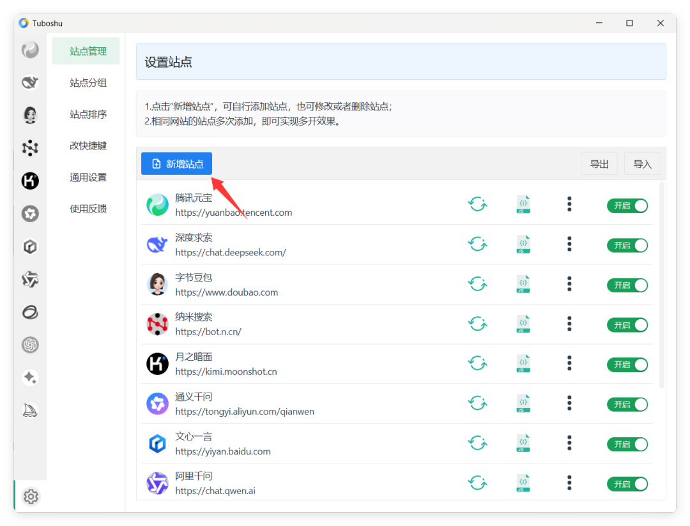Refresh the 字节豆包 site
Screen dimensions: 690x526
click(x=477, y=284)
